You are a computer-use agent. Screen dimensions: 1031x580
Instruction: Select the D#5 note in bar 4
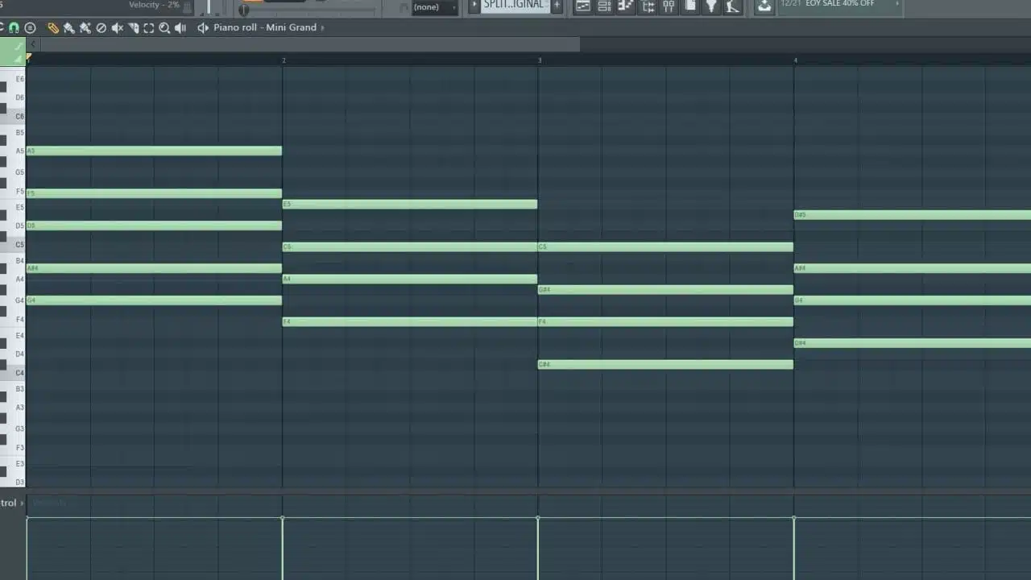click(913, 215)
